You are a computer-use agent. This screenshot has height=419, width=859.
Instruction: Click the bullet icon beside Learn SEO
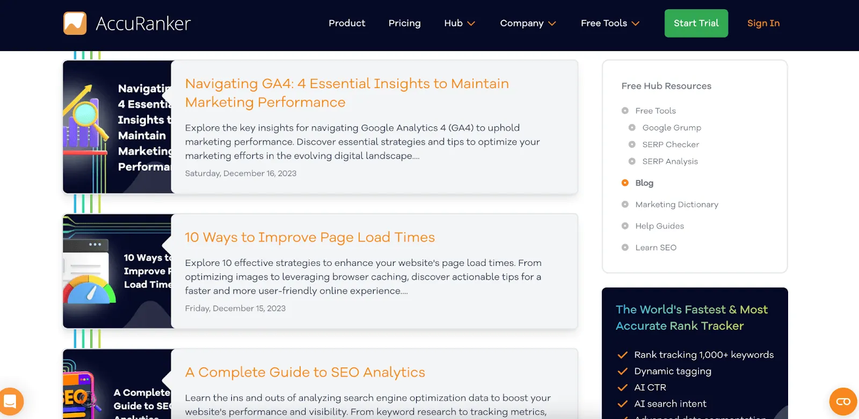(x=625, y=248)
